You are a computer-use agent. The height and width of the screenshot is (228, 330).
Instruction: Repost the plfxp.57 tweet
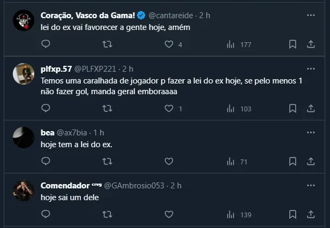[107, 109]
